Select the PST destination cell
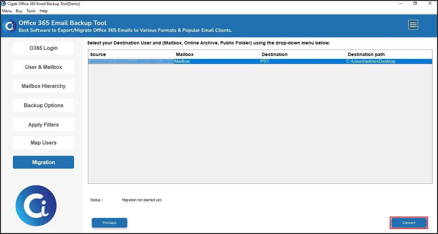Image resolution: width=438 pixels, height=234 pixels. [x=303, y=61]
